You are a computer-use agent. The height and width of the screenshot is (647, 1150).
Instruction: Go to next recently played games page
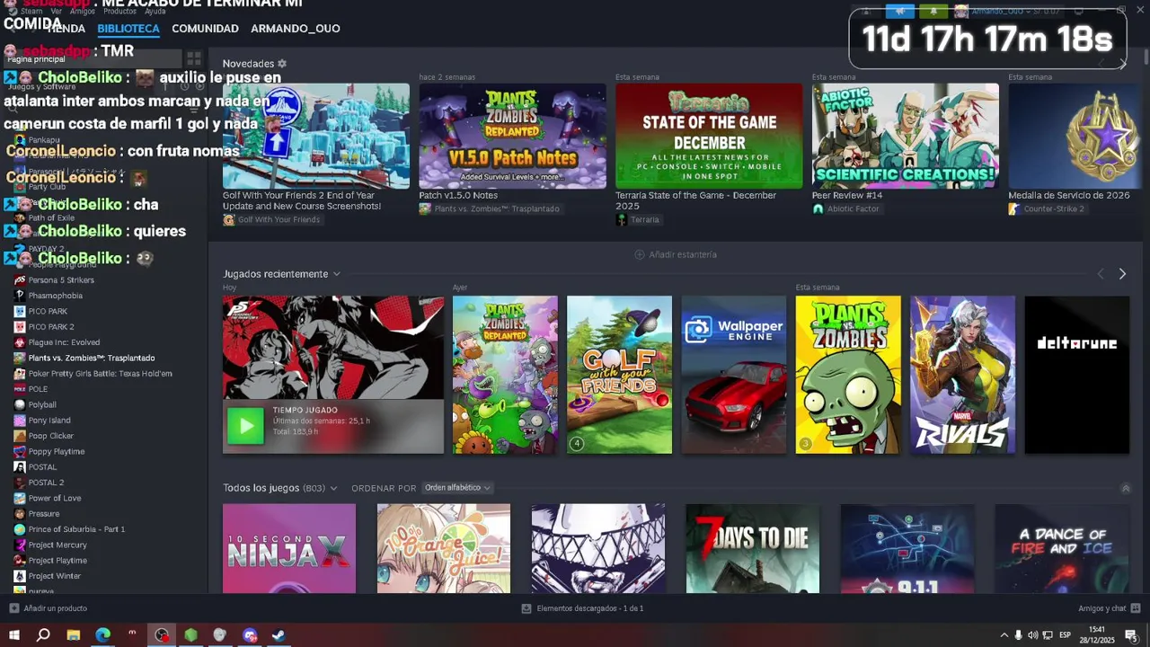[x=1122, y=274]
